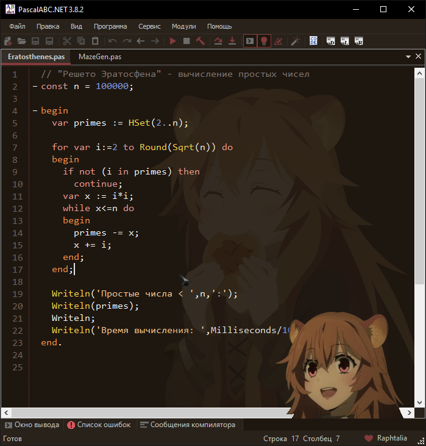Toggle the output window console icon
The width and height of the screenshot is (426, 446).
[x=250, y=41]
